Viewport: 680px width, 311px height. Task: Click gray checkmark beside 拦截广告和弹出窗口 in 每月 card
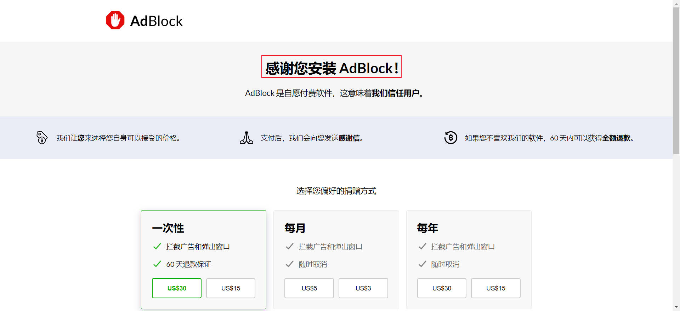[289, 246]
